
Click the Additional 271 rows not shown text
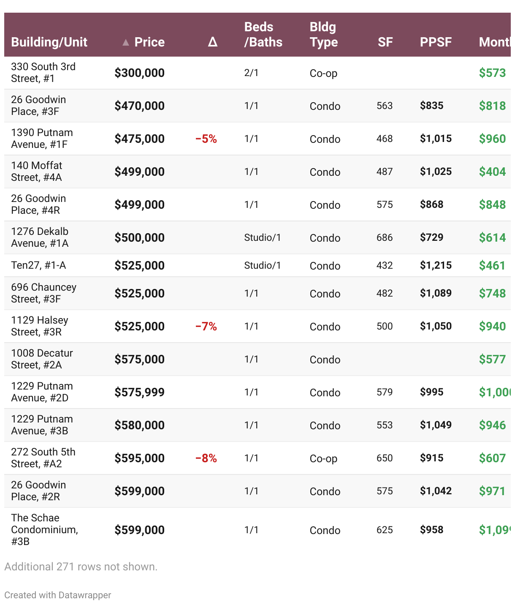click(x=81, y=567)
